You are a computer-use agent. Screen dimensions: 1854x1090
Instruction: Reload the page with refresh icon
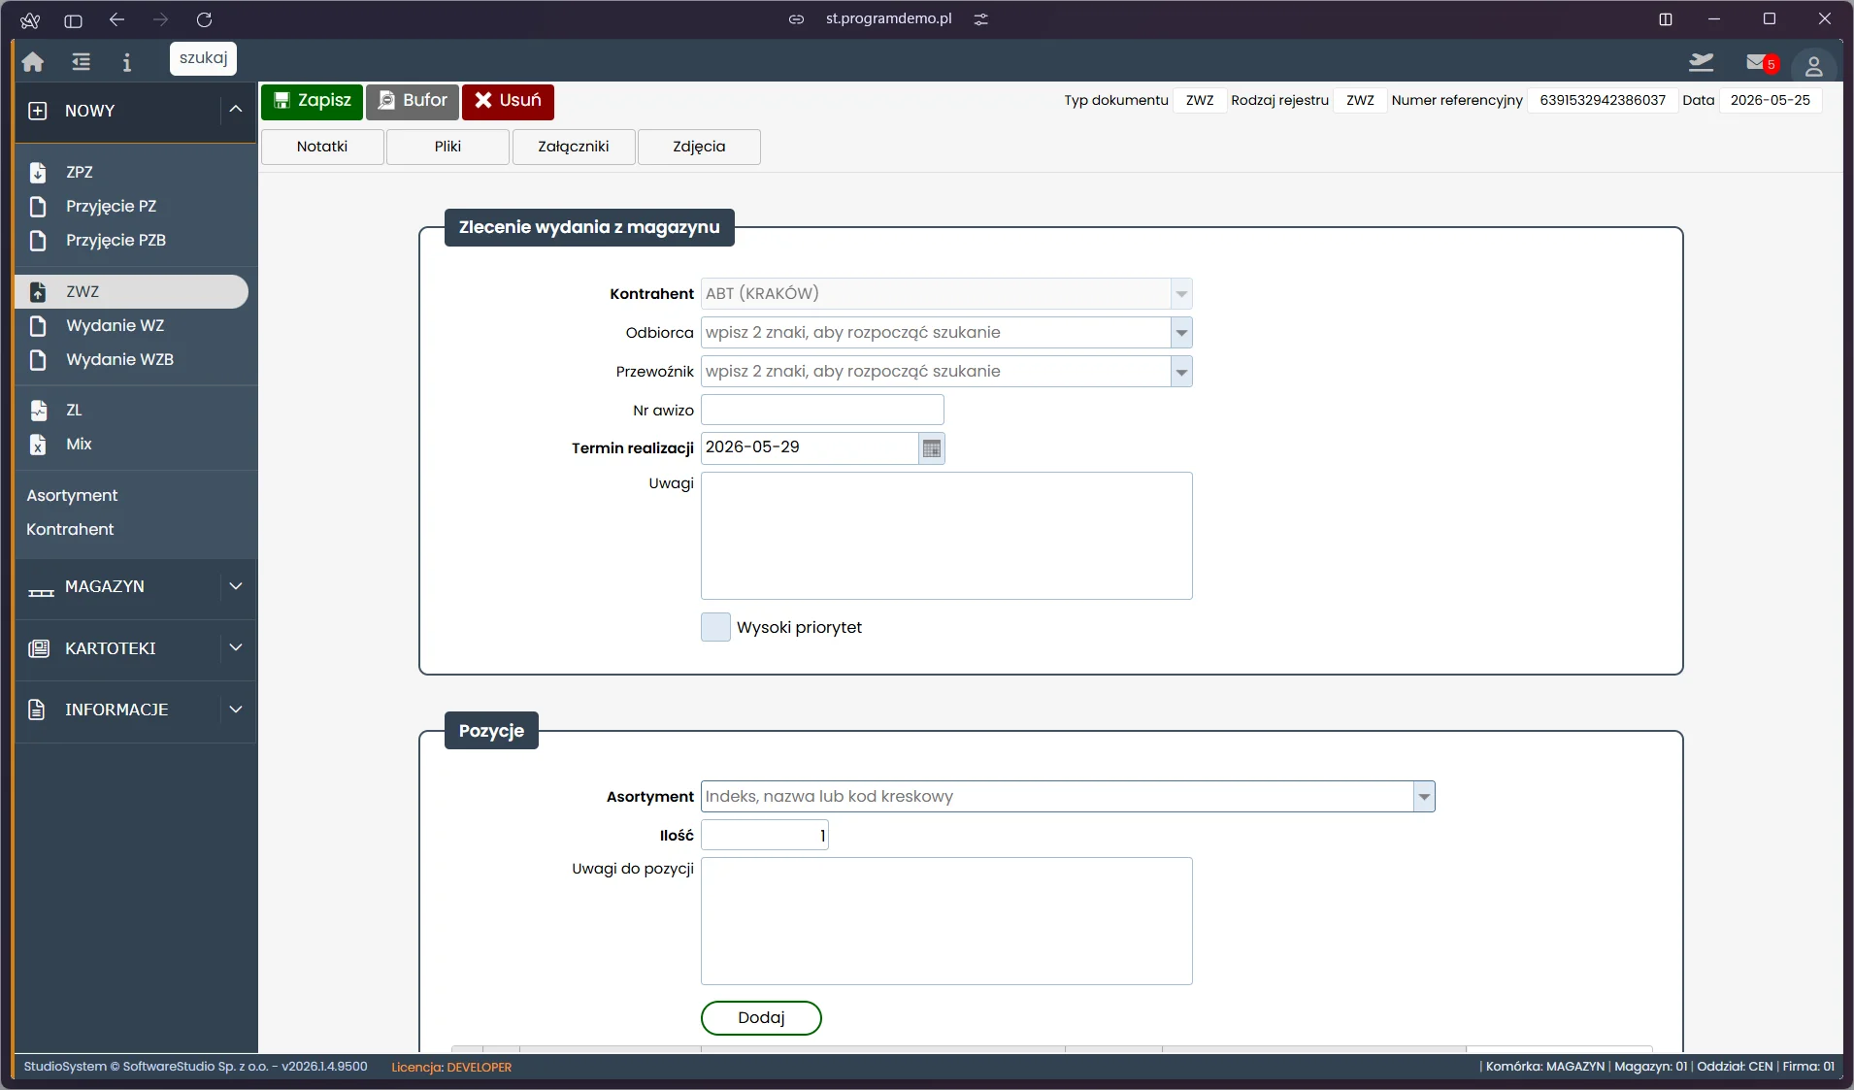204,19
